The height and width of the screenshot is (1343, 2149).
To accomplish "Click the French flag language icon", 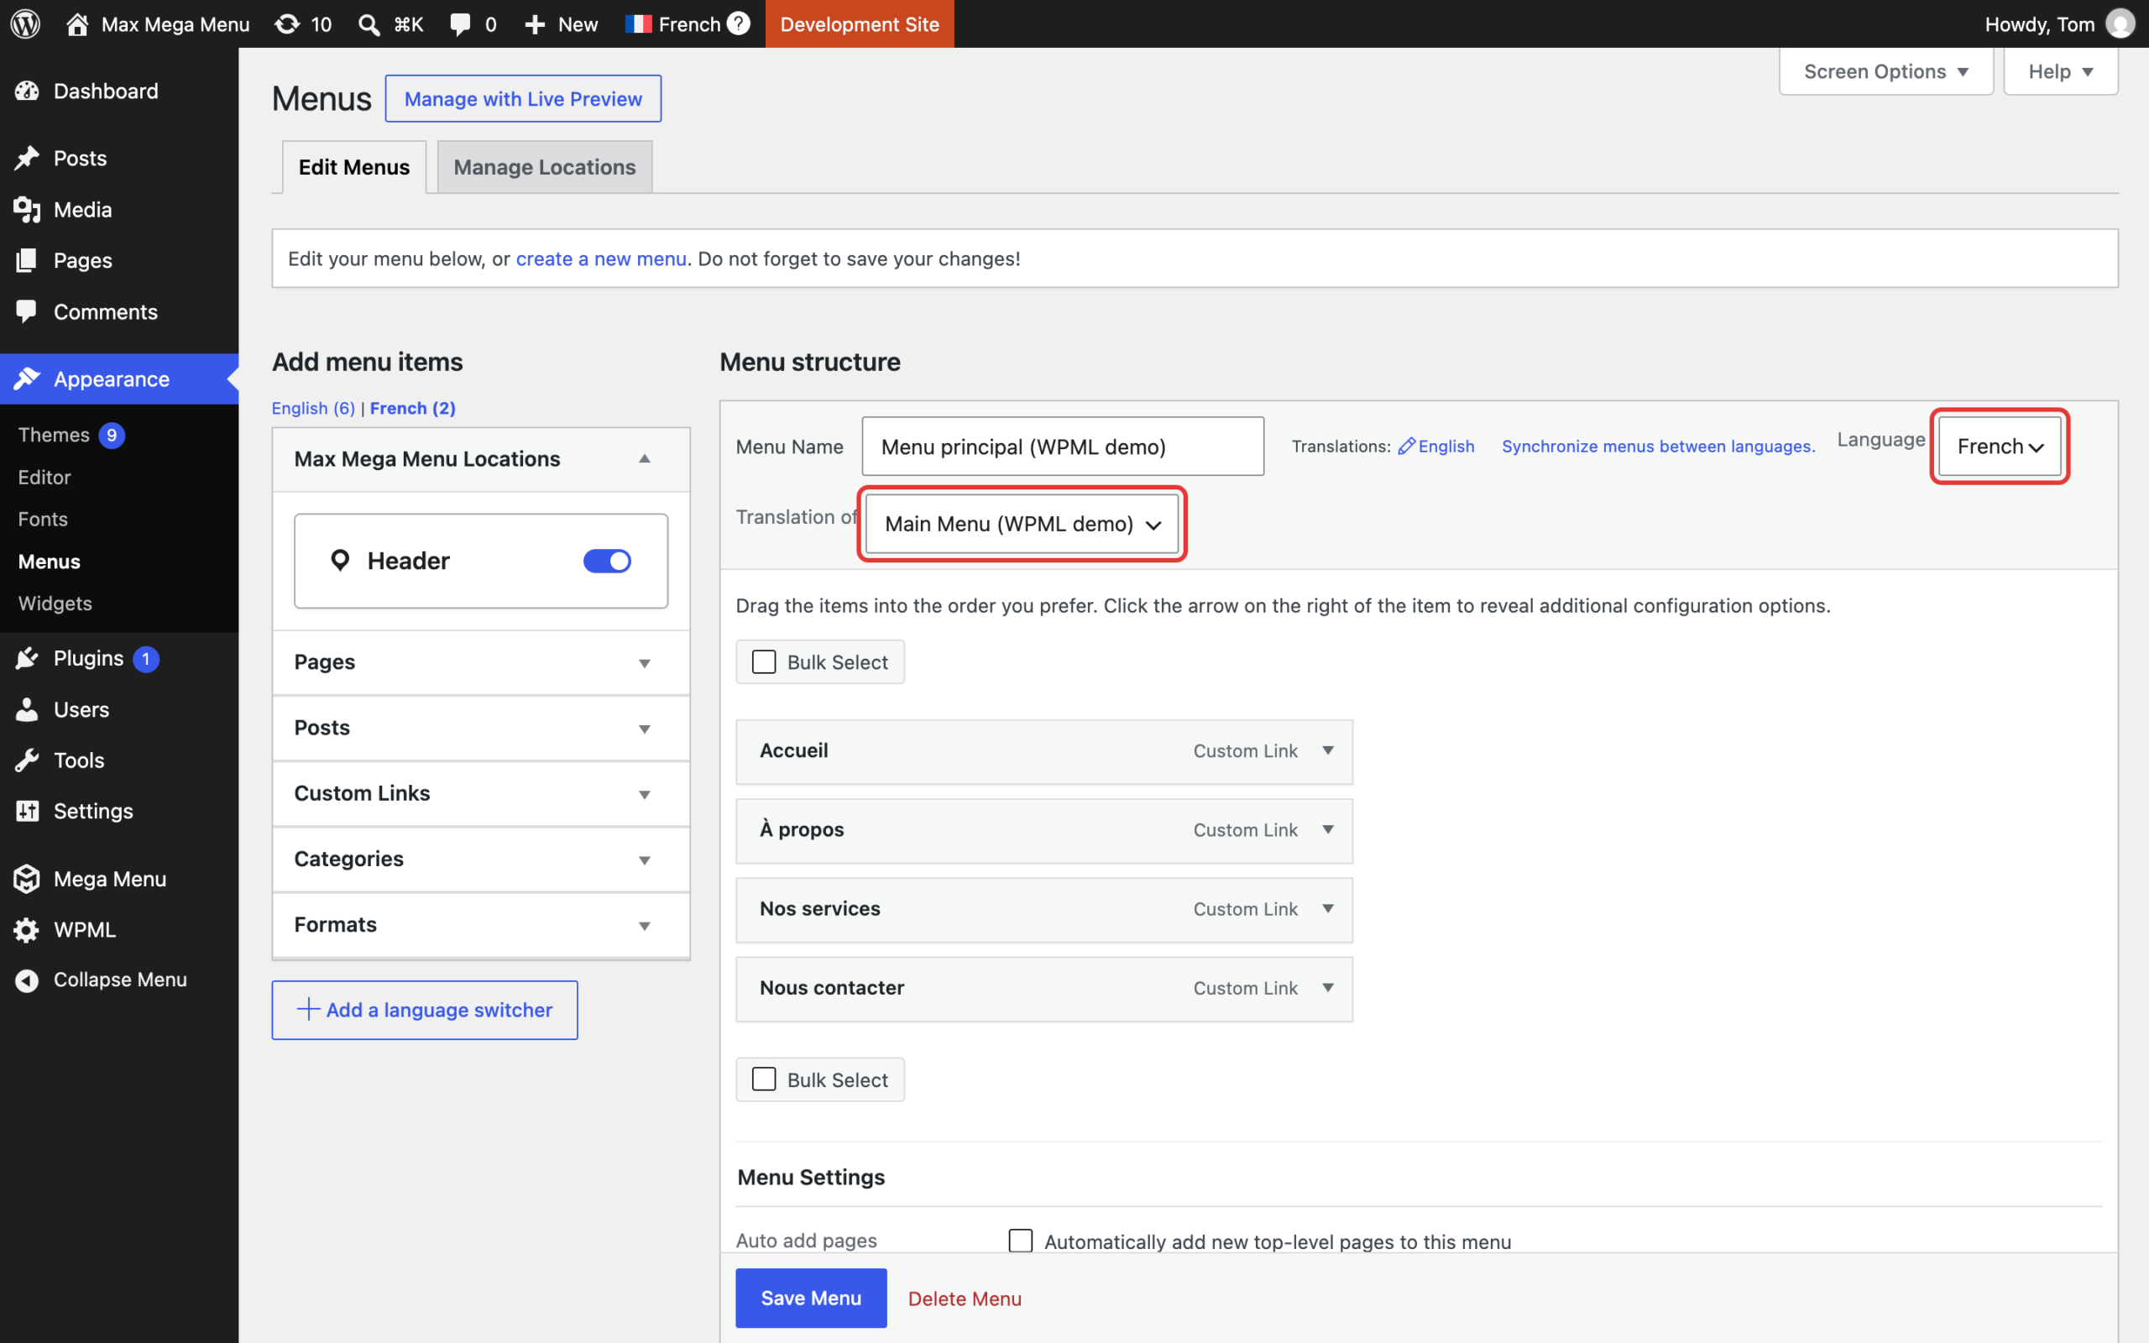I will (x=639, y=24).
